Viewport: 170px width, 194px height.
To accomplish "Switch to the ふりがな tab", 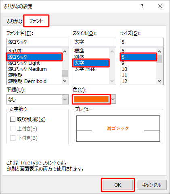I will click(15, 21).
